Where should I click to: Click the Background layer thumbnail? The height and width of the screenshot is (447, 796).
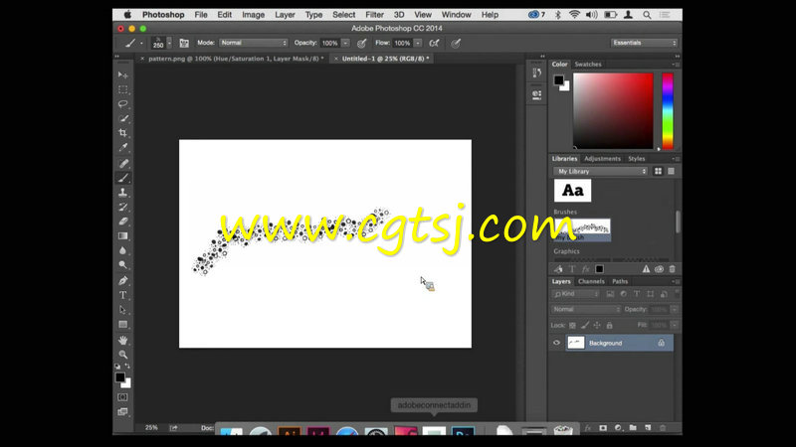pyautogui.click(x=576, y=343)
